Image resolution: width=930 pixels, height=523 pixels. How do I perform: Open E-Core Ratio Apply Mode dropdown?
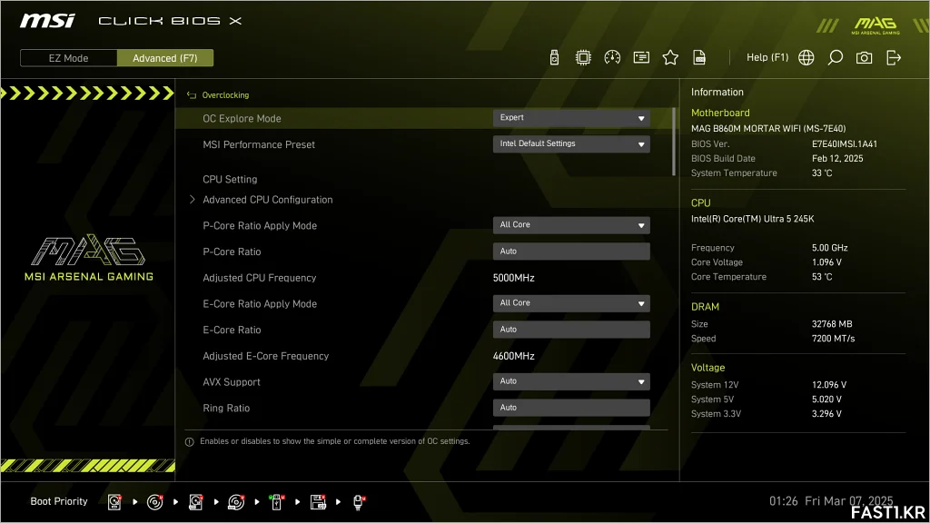[571, 303]
